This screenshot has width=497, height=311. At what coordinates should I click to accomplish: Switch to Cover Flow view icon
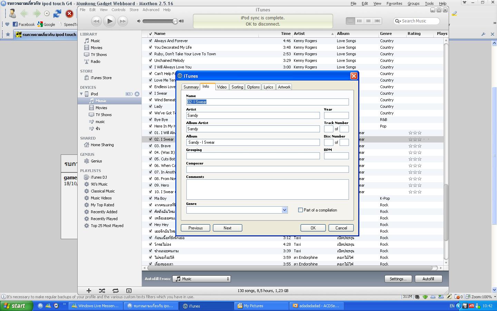click(x=377, y=21)
